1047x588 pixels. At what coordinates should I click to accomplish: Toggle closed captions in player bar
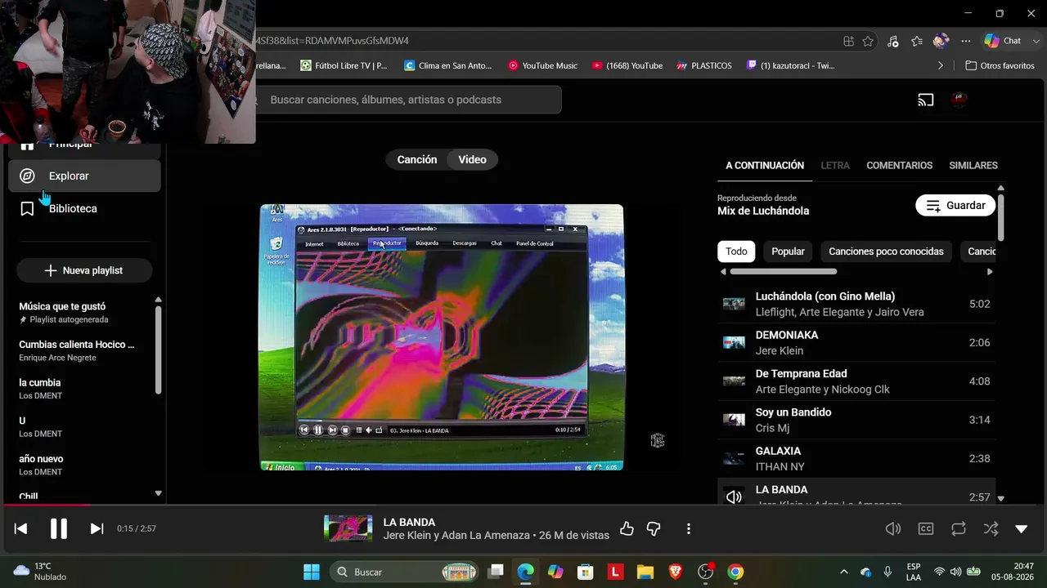(x=926, y=528)
